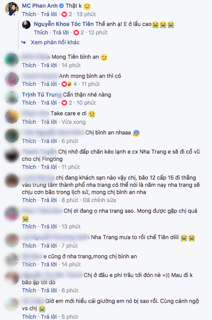Open the heart reaction count on MC Phan Anh's comment
This screenshot has height=320, width=212.
(67, 14)
